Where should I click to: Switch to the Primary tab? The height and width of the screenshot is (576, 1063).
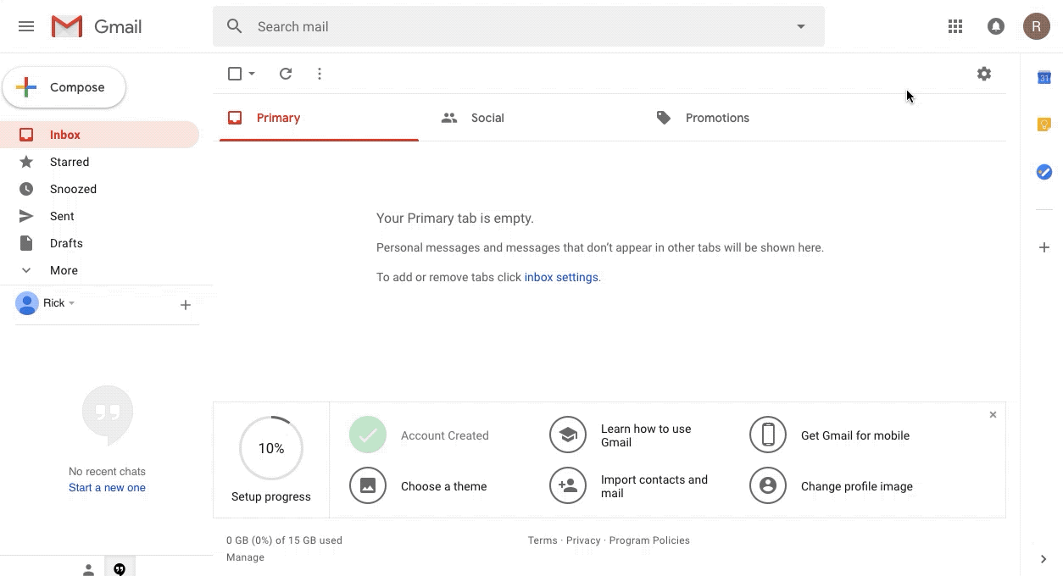click(x=319, y=118)
